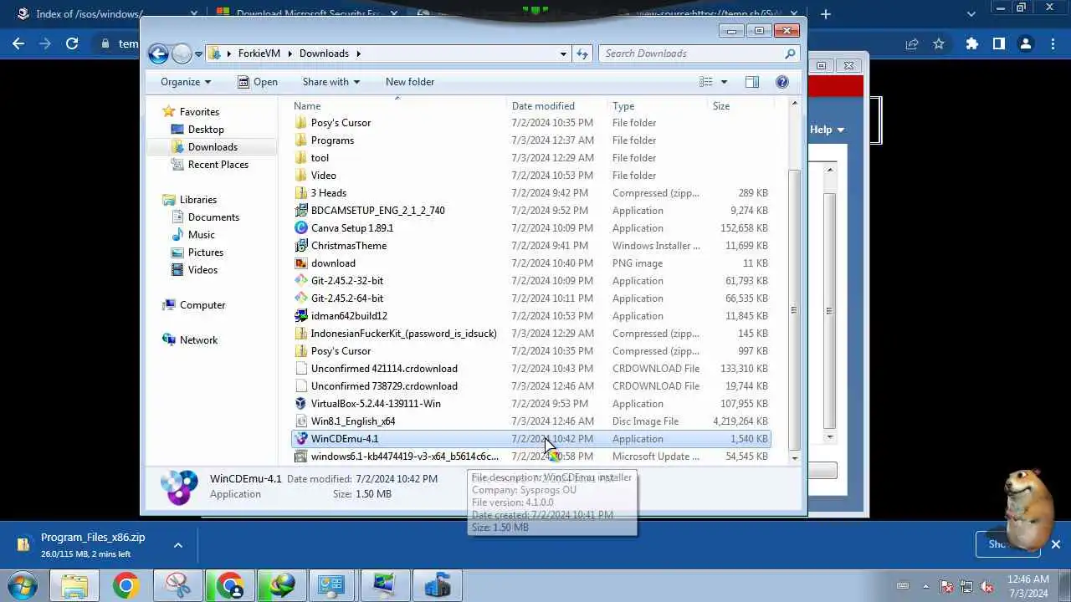Open the Help dropdown in the background window
1071x602 pixels.
(x=828, y=130)
